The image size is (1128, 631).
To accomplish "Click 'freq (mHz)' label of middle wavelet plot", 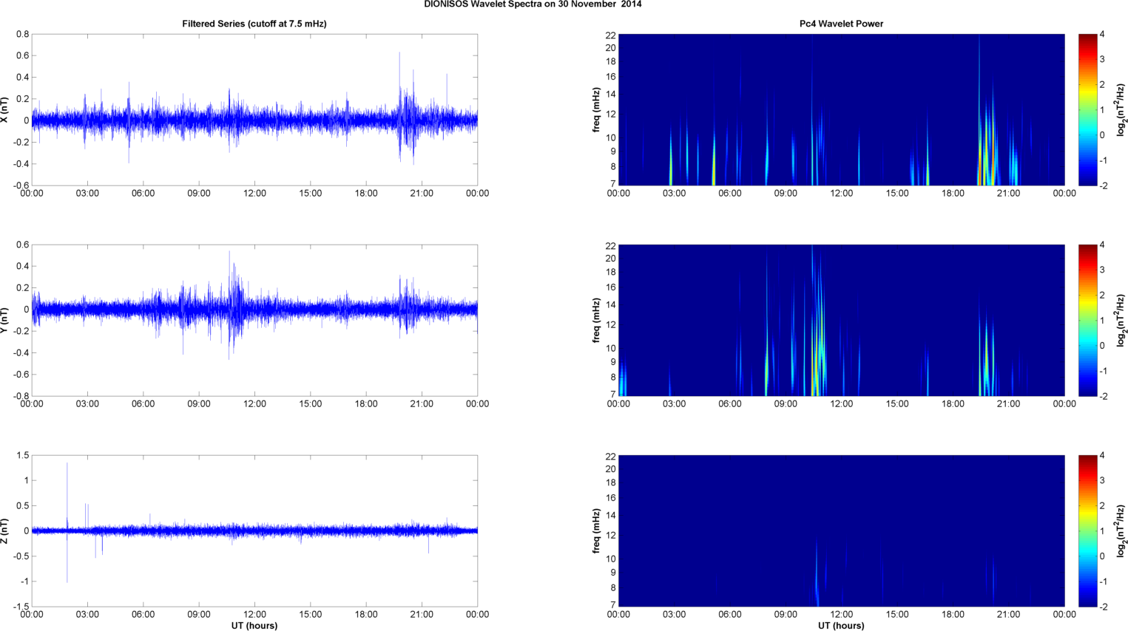I will [x=596, y=320].
